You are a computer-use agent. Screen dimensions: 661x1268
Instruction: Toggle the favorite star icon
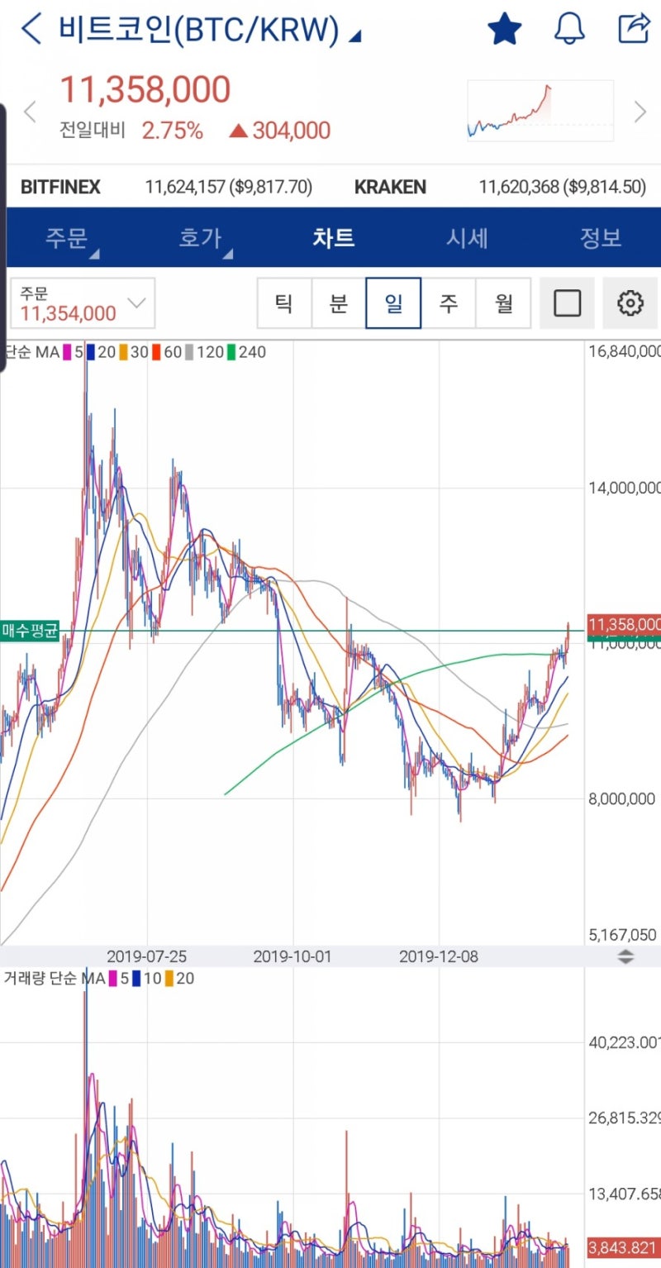(504, 29)
